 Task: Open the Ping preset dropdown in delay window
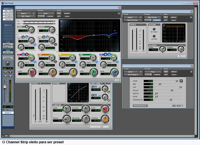(153, 72)
